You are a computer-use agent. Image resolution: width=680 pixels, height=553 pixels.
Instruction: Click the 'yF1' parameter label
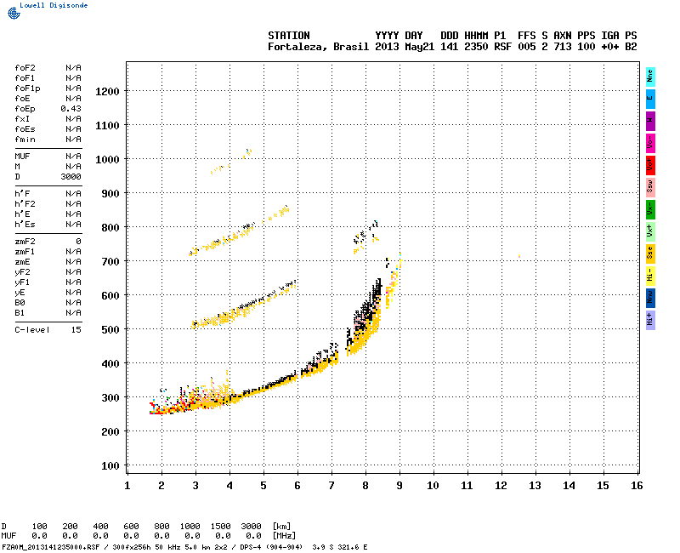coord(22,282)
